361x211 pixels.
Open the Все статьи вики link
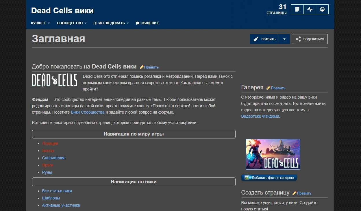pos(57,191)
